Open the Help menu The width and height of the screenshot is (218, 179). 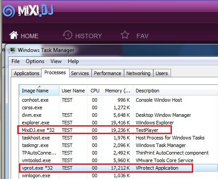[x=73, y=61]
